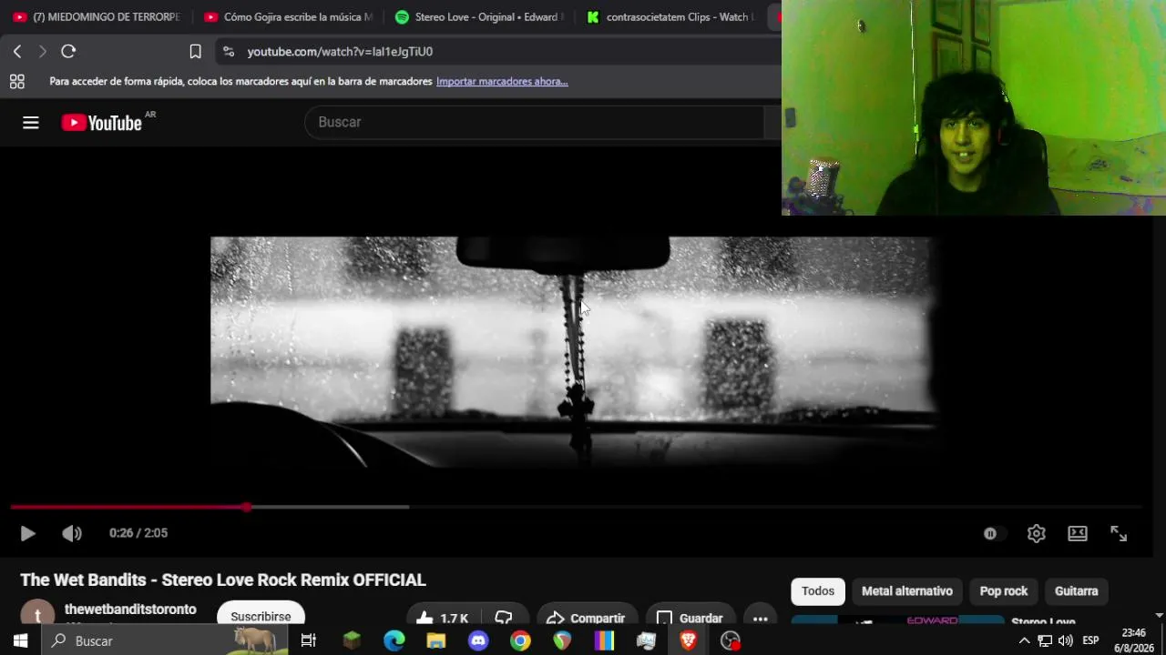Click the YouTube Buscar search box
Viewport: 1166px width, 655px height.
(x=535, y=122)
